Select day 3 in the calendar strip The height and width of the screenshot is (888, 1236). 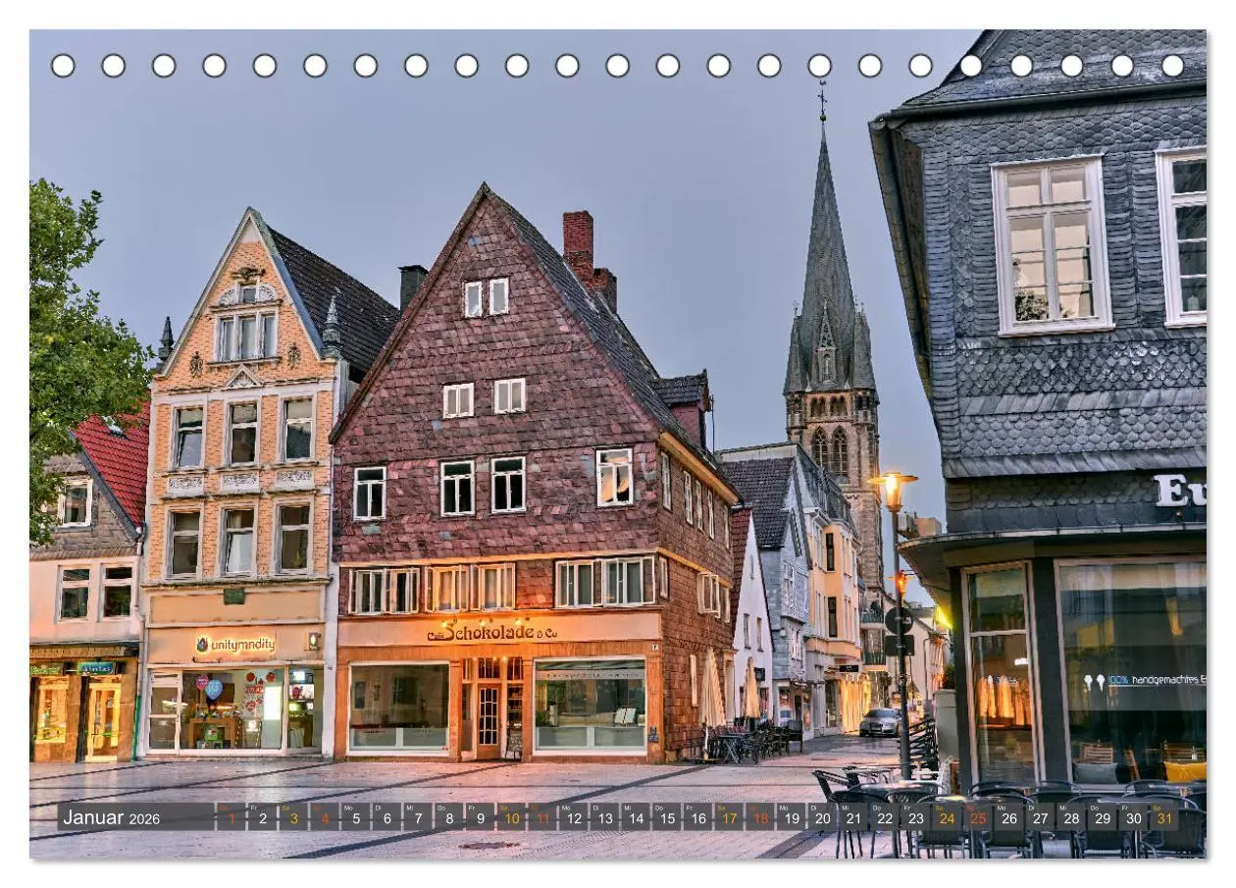click(x=293, y=817)
